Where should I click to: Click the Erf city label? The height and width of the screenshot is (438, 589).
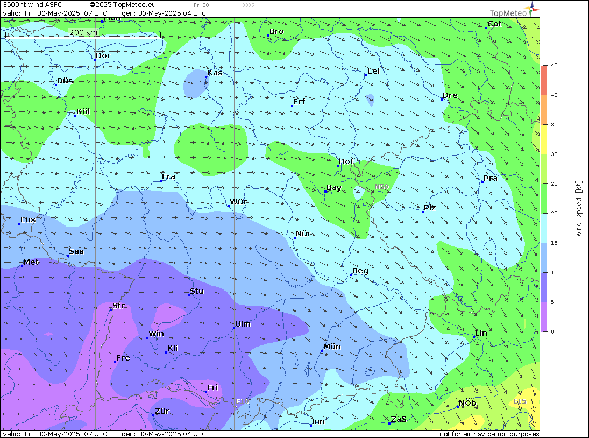(299, 102)
